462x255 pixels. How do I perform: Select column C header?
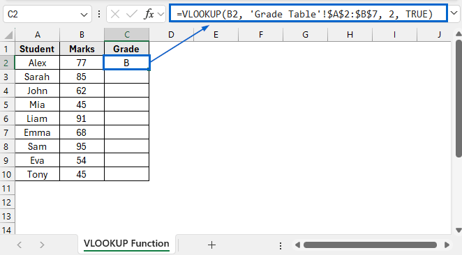point(127,35)
